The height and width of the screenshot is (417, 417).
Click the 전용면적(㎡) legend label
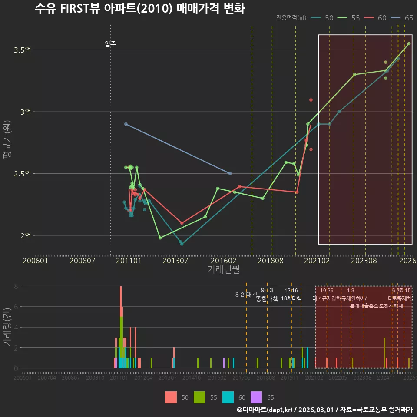coord(291,18)
